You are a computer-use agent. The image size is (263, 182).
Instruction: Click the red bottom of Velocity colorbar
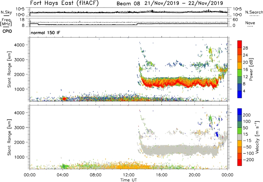tap(240, 163)
